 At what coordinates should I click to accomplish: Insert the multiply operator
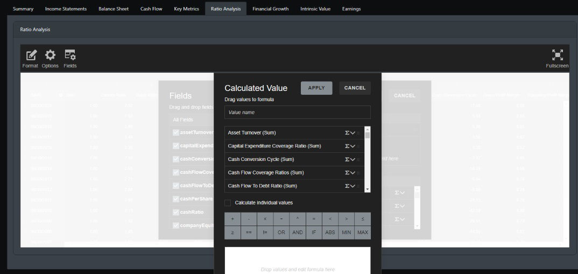pyautogui.click(x=265, y=219)
